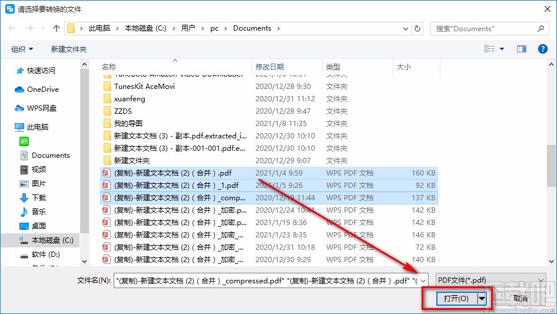The height and width of the screenshot is (314, 557).
Task: Refresh the Documents folder listing
Action: tap(418, 28)
